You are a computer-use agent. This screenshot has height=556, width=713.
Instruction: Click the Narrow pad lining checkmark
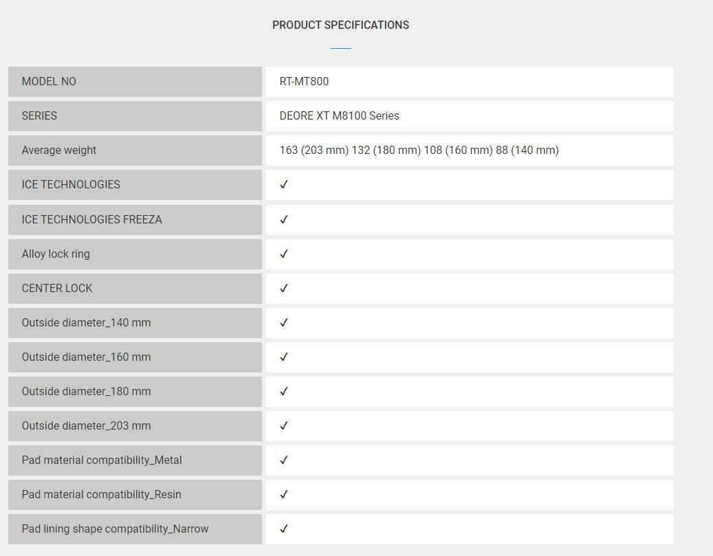(283, 529)
